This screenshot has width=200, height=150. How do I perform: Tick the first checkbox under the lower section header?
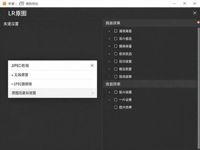(x=116, y=92)
